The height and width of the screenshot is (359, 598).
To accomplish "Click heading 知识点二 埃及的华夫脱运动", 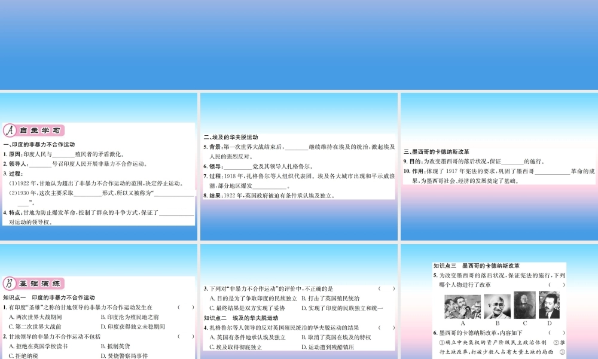I will click(x=241, y=318).
